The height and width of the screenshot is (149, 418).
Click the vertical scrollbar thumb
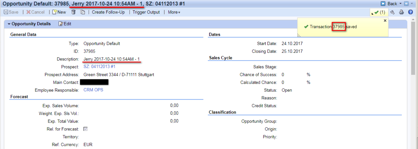pyautogui.click(x=413, y=48)
